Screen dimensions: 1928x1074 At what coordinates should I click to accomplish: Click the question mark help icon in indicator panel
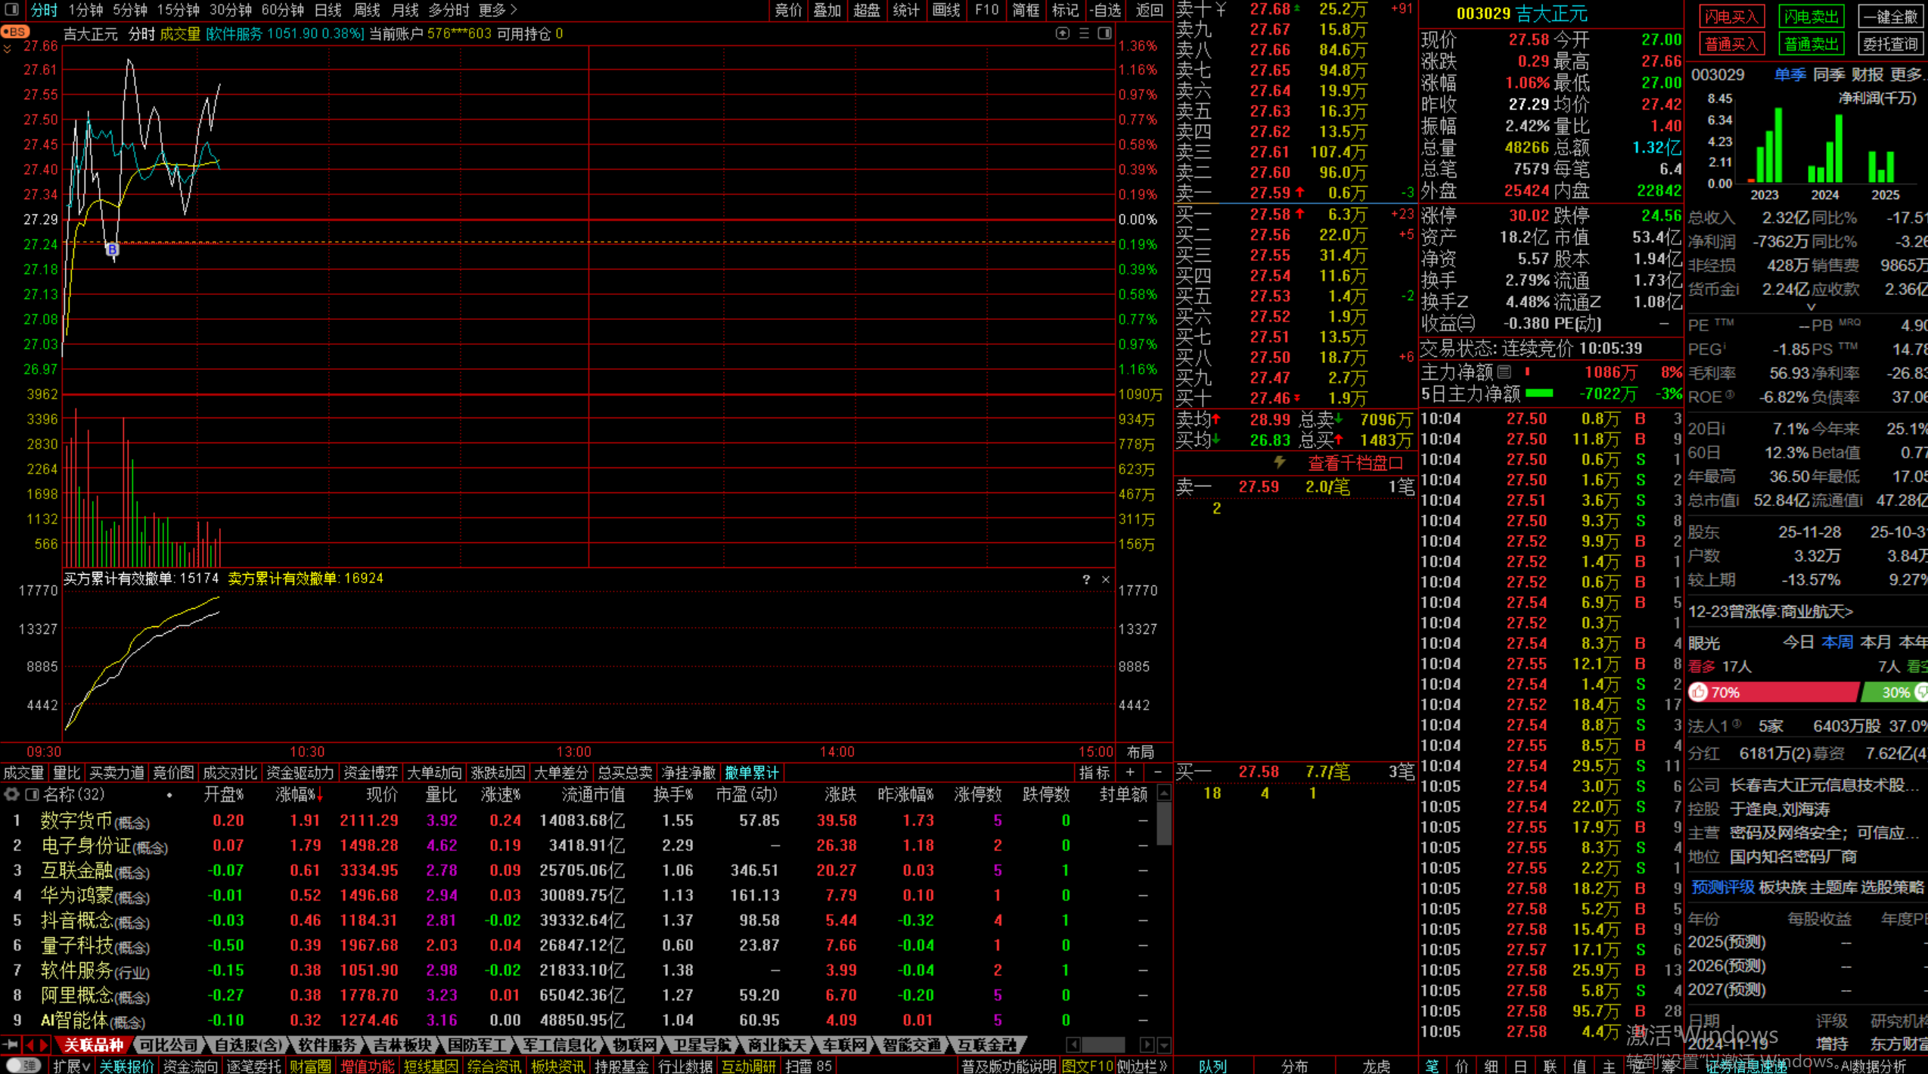(x=1086, y=579)
